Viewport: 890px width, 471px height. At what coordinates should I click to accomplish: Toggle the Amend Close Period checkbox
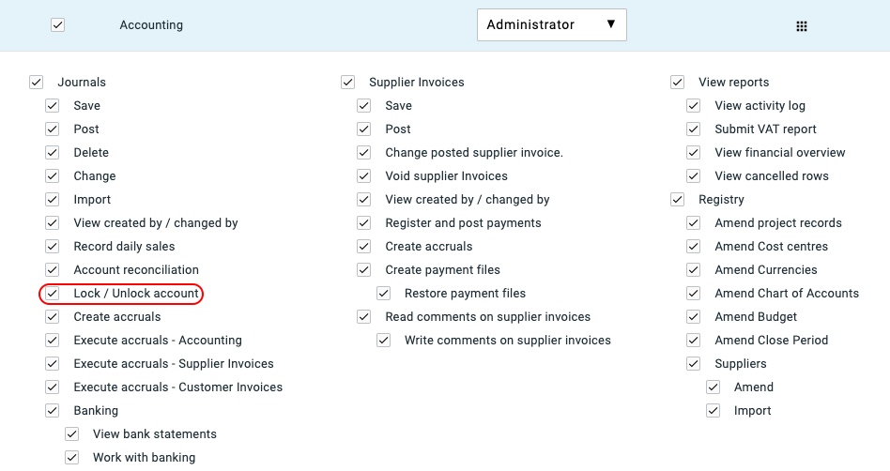[693, 341]
